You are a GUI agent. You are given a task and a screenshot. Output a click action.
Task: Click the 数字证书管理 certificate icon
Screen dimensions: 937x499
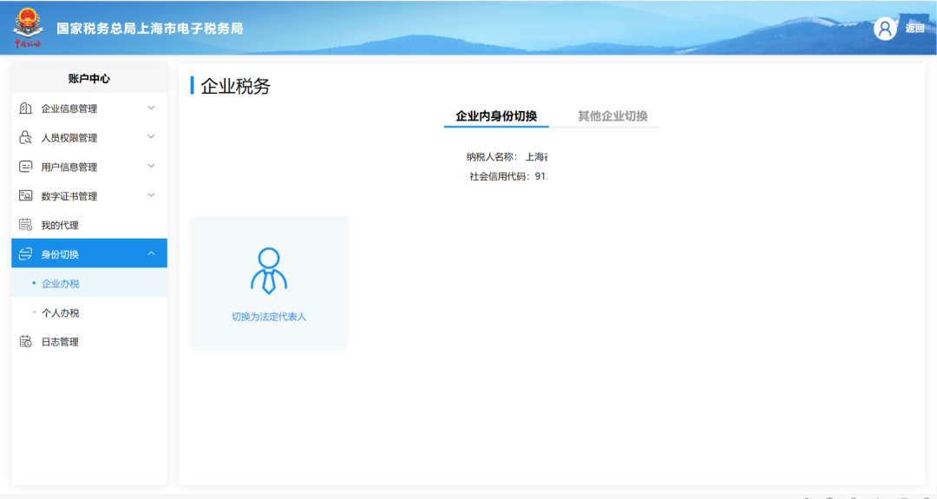[26, 196]
